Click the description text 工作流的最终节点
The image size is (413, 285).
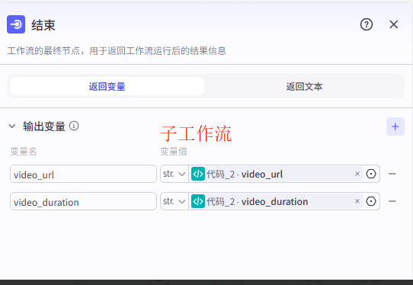coord(117,50)
